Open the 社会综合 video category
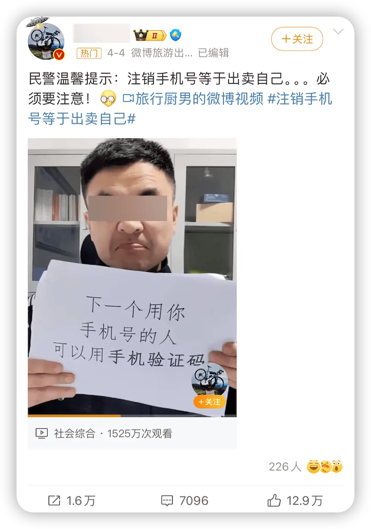 pos(75,433)
